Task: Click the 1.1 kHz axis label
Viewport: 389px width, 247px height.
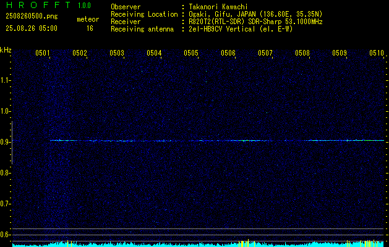Action: pos(5,80)
